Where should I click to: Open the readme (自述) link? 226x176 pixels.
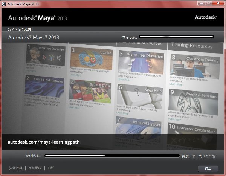(x=51, y=168)
